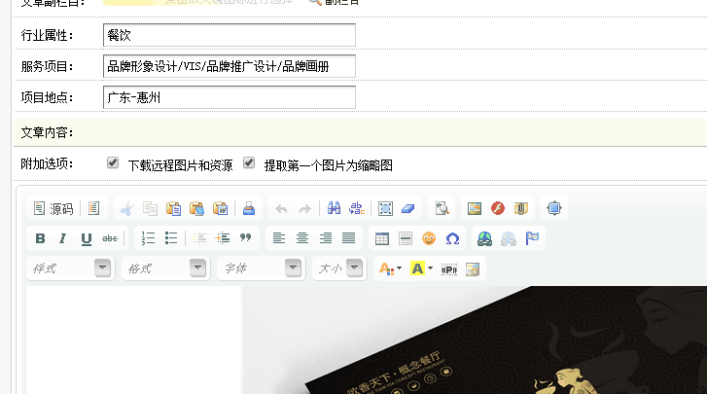Open the 样式 styles dropdown
This screenshot has width=707, height=394.
coord(71,269)
